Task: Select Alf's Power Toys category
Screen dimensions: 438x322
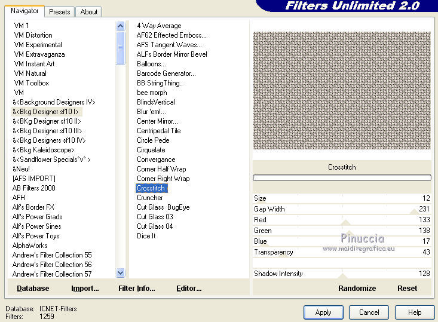Action: 36,236
